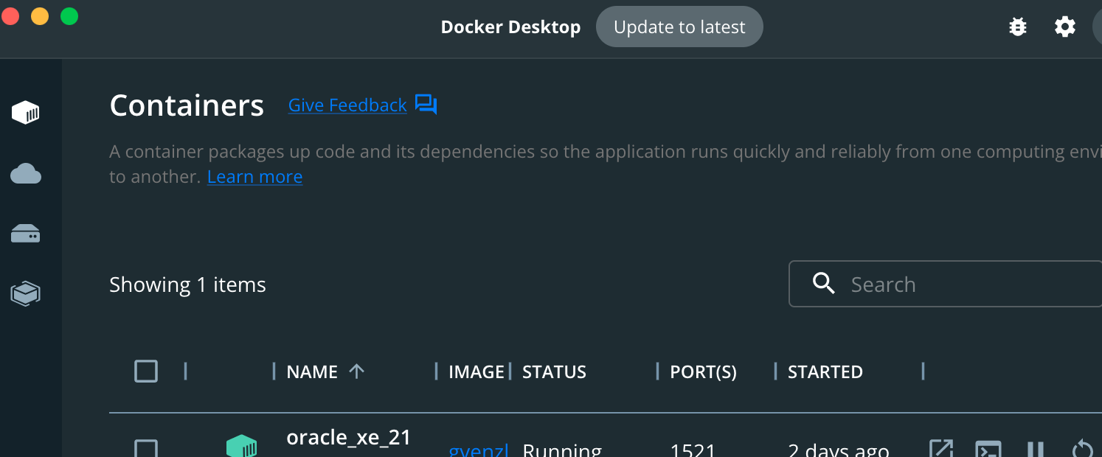
Task: Open oracle_xe_21 in browser icon
Action: click(942, 449)
